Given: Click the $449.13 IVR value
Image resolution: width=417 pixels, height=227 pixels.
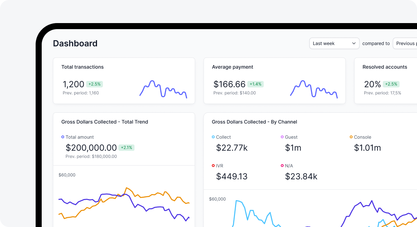Looking at the screenshot, I should (232, 176).
